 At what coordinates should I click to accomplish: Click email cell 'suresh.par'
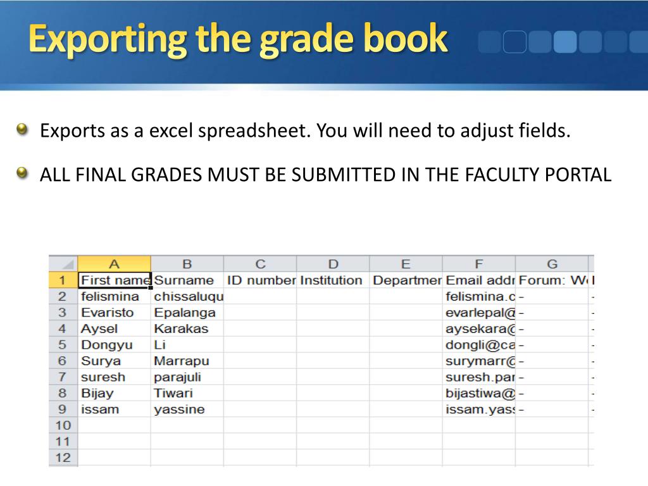479,377
